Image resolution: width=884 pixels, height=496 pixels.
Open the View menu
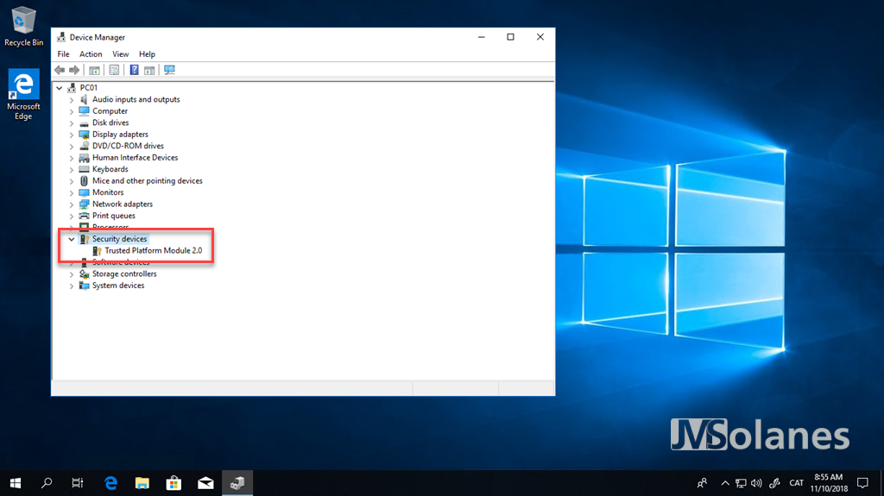pyautogui.click(x=120, y=54)
